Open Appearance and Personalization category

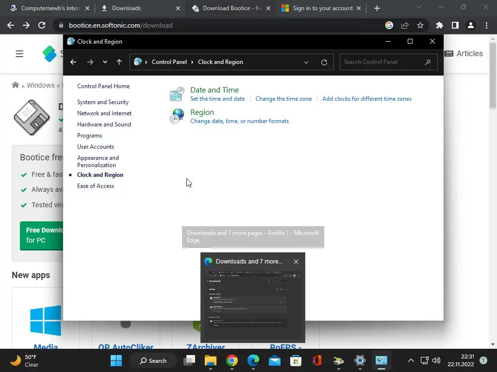click(98, 161)
